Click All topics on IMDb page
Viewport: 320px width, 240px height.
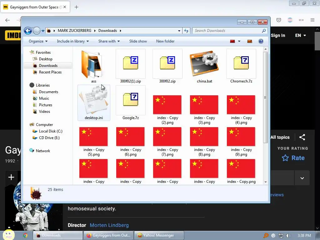(x=280, y=137)
